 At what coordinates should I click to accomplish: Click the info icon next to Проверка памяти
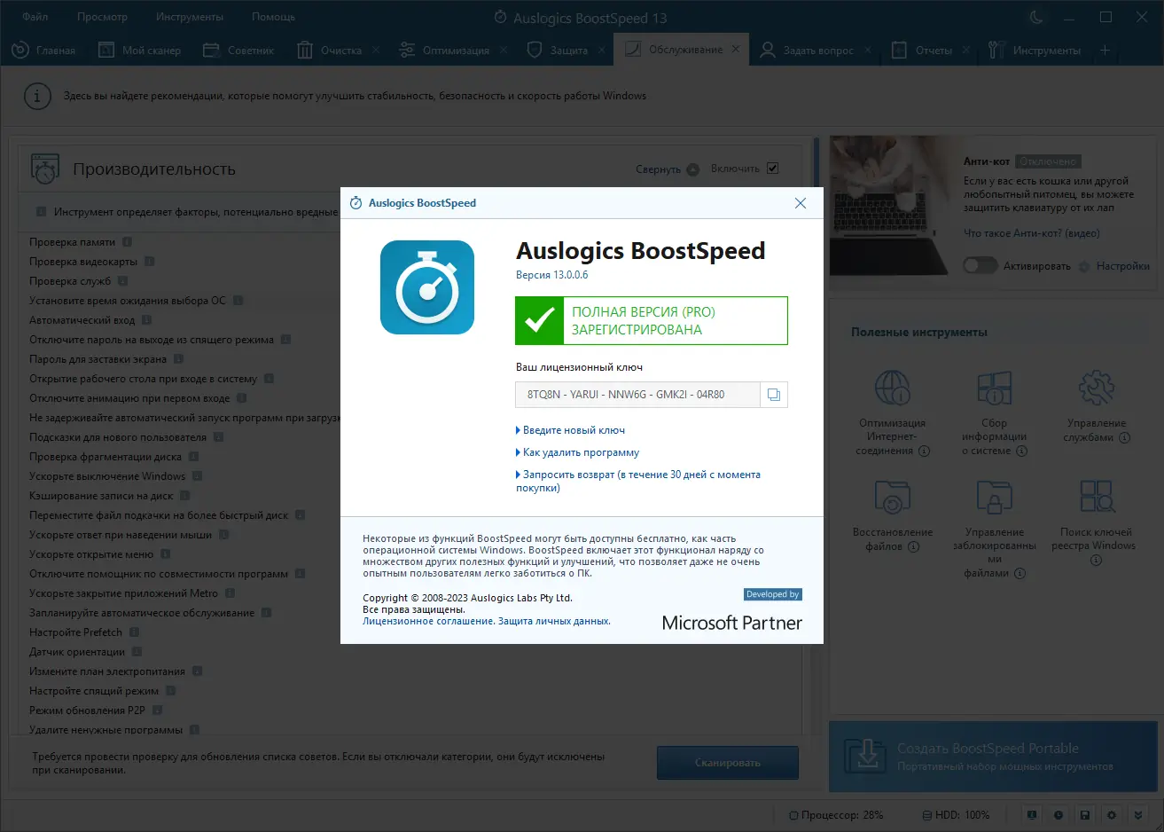[x=128, y=242]
